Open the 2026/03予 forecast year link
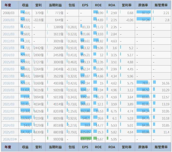The width and height of the screenshot is (172, 152). (10, 139)
